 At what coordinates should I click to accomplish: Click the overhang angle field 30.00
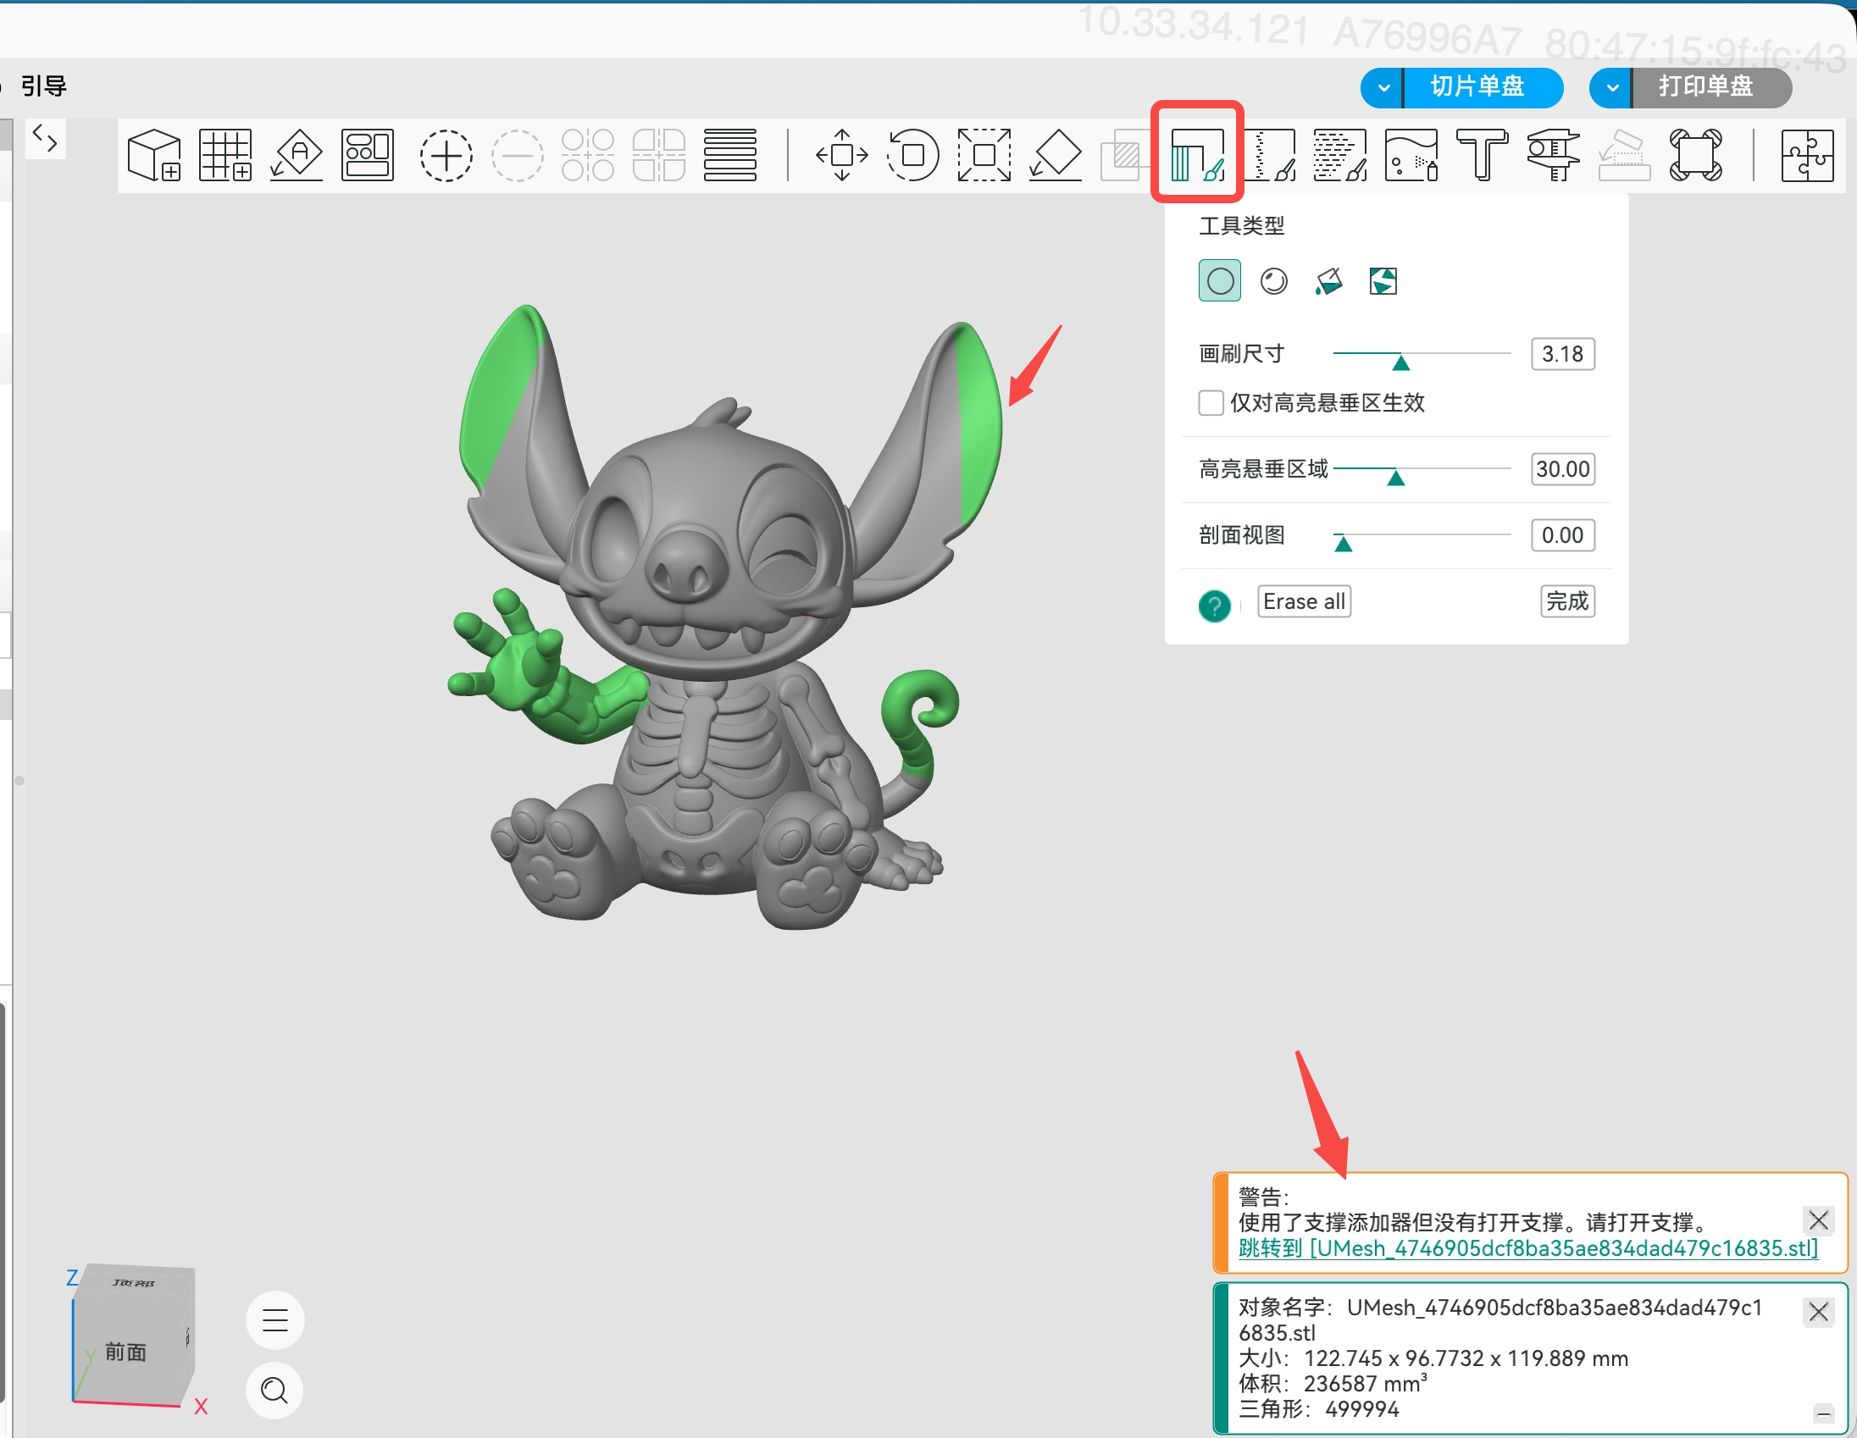[1563, 469]
